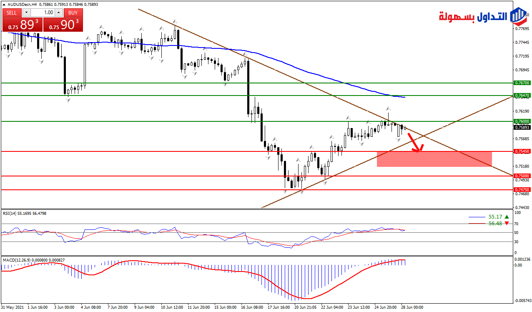Click the 0.75893 current price label

tap(522, 127)
